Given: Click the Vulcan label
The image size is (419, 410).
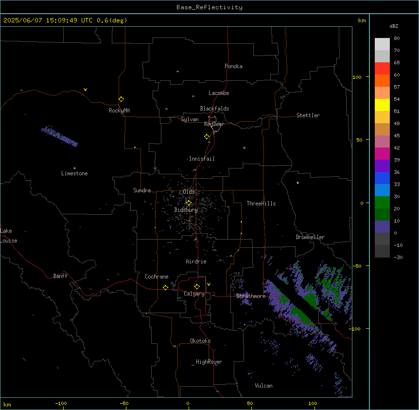Looking at the screenshot, I should click(264, 386).
